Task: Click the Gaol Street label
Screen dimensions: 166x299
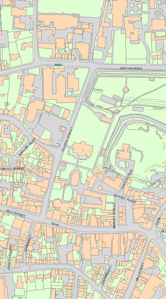Action: (x=28, y=243)
